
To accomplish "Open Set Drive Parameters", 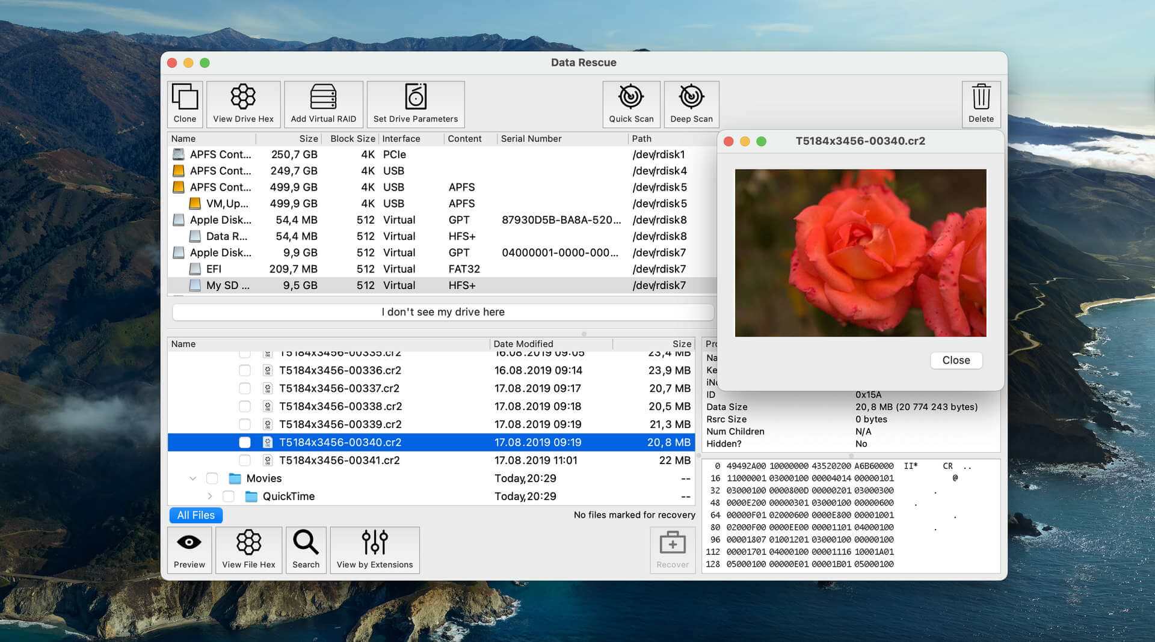I will (x=415, y=104).
